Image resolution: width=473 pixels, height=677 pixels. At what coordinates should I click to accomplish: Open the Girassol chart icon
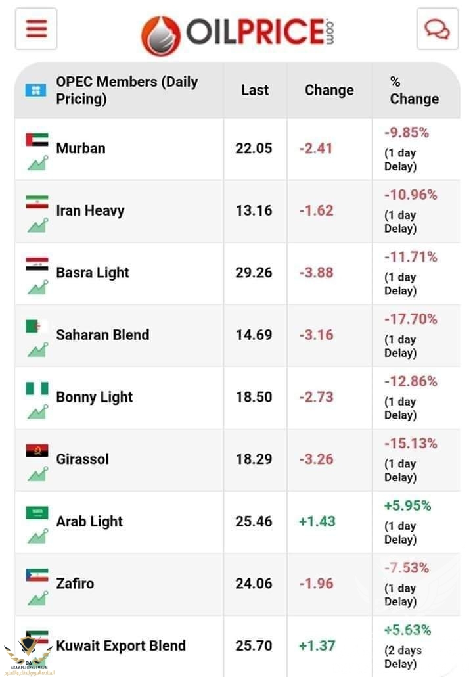[x=37, y=473]
